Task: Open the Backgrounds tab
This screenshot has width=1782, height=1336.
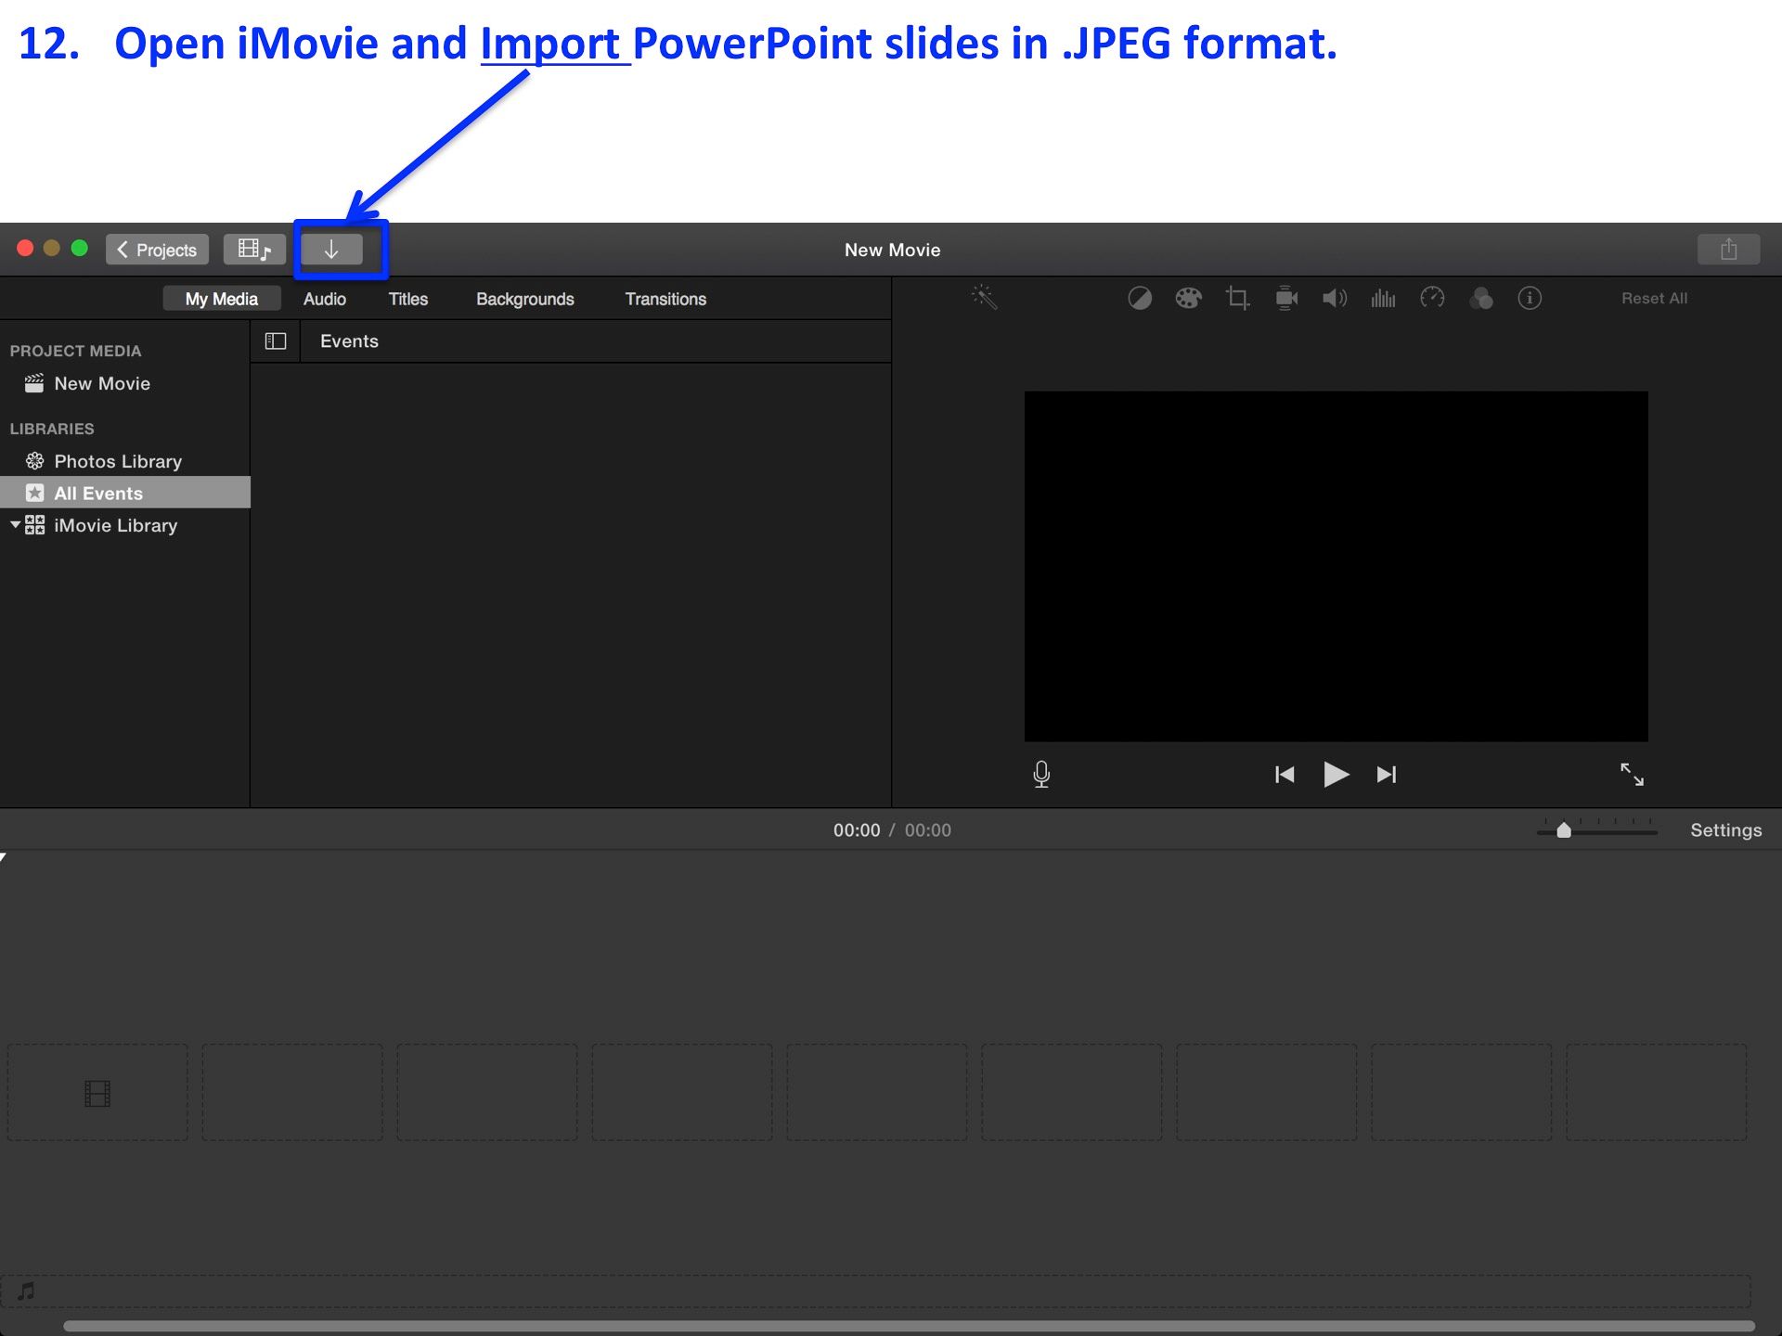Action: coord(524,298)
